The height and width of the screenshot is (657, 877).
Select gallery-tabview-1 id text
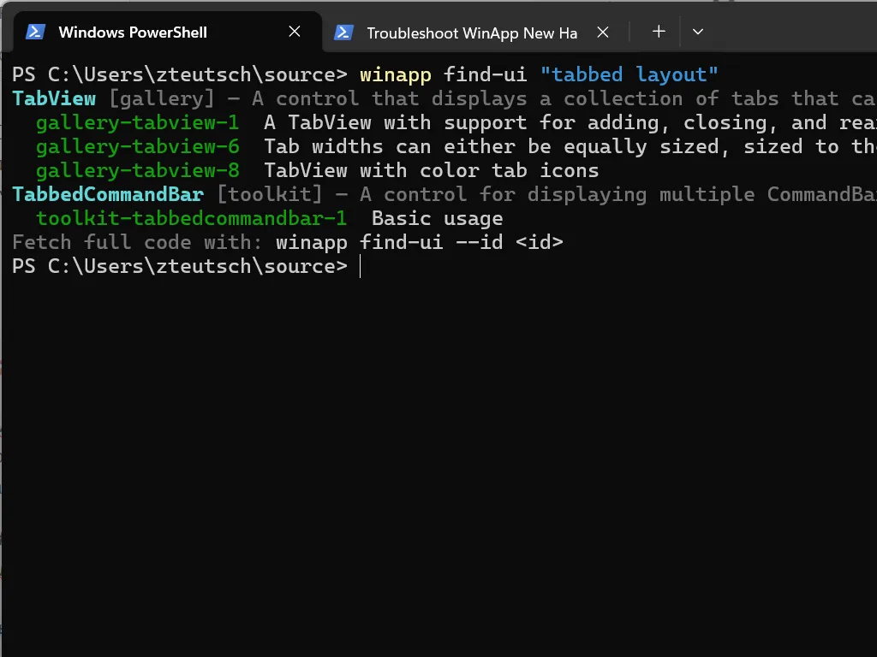pos(138,123)
